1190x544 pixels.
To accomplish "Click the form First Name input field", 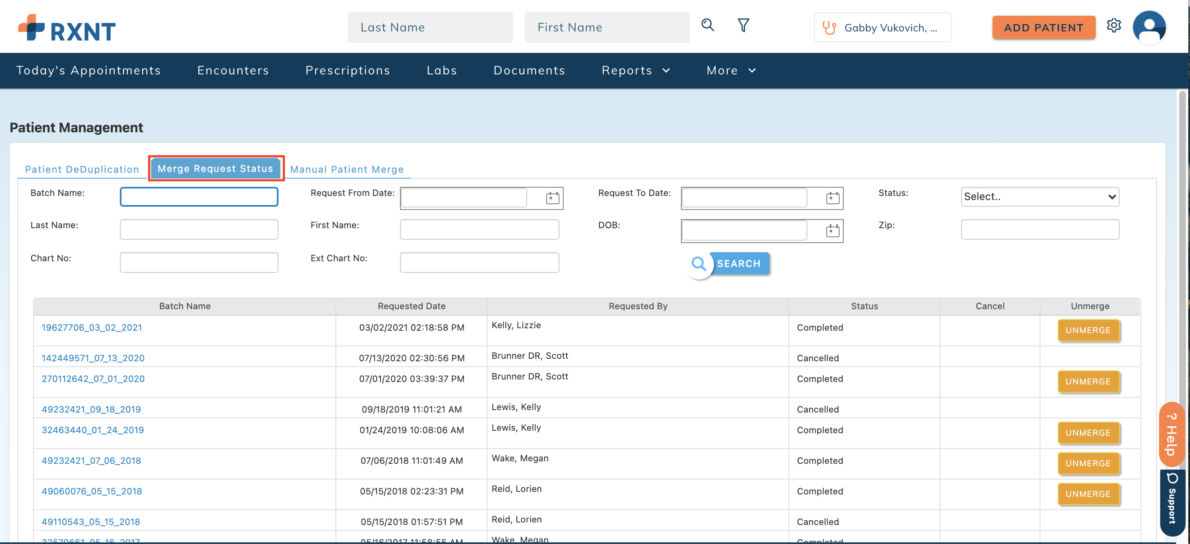I will click(x=479, y=229).
